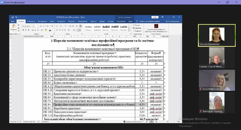Expand the styles gallery more arrow
Screen dimensions: 241x130
click(x=129, y=31)
